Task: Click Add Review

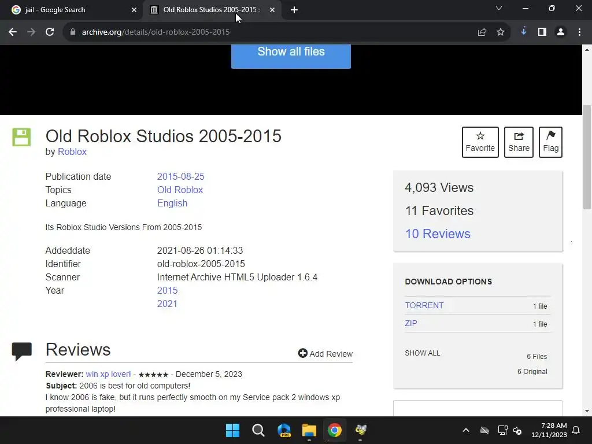Action: pyautogui.click(x=325, y=353)
